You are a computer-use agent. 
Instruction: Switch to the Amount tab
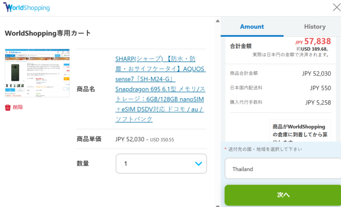(252, 27)
